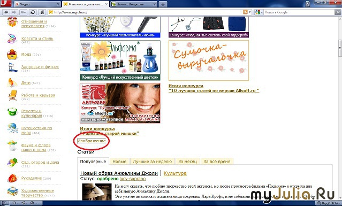This screenshot has height=207, width=342.
Task: Open article Новый образ Анжелины Джоли
Action: [119, 173]
